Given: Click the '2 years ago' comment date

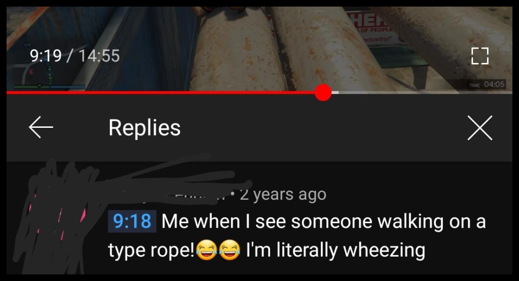Looking at the screenshot, I should (x=283, y=194).
